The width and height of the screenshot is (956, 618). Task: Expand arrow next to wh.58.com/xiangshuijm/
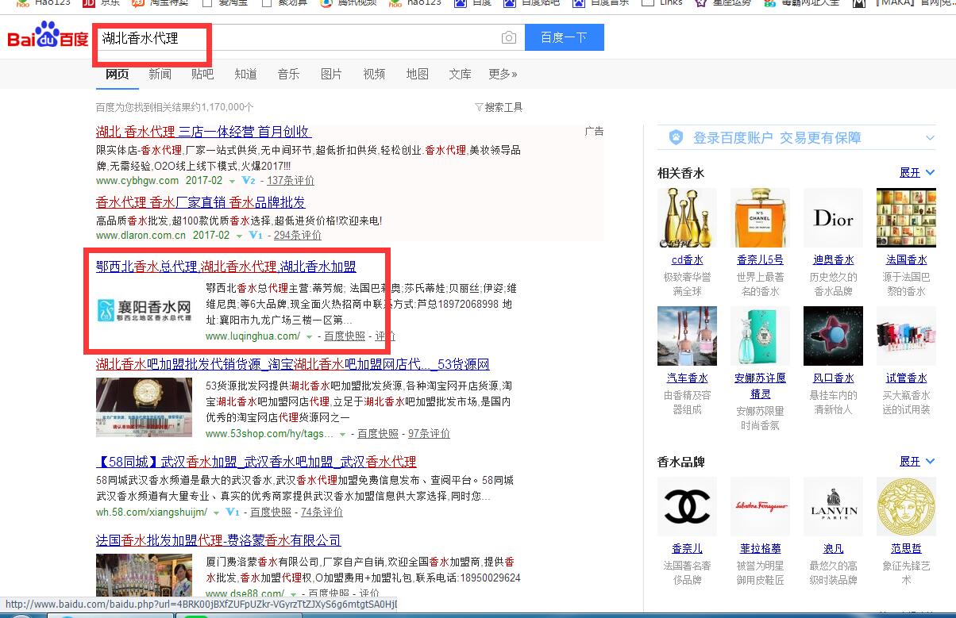(216, 513)
